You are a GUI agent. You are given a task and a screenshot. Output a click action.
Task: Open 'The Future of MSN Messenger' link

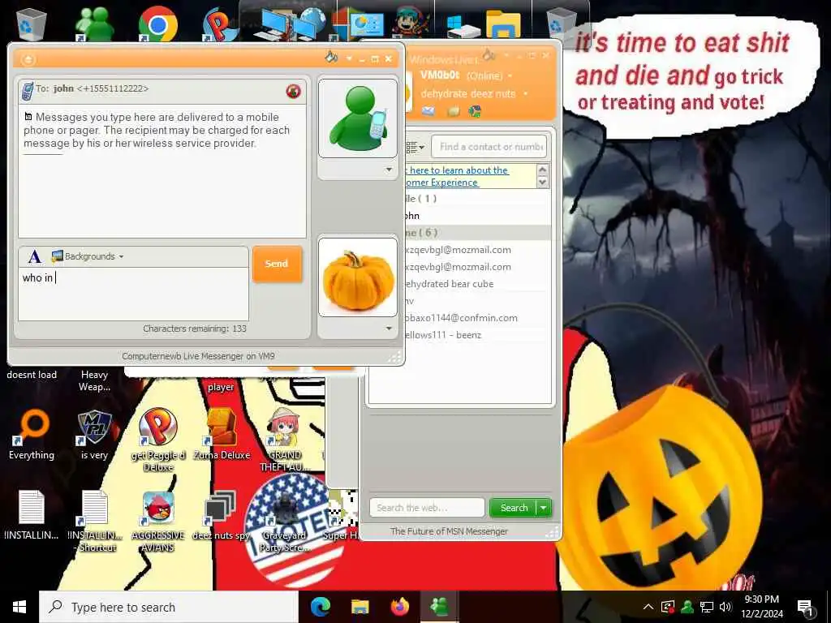(x=449, y=531)
